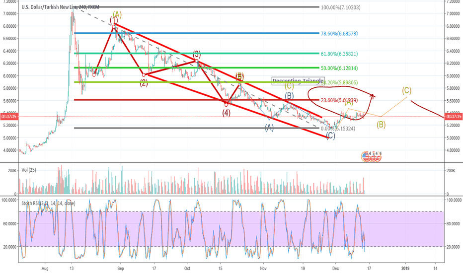This screenshot has width=463, height=273.
Task: Click the 'Dec' label on the time axis
Action: tap(335, 269)
